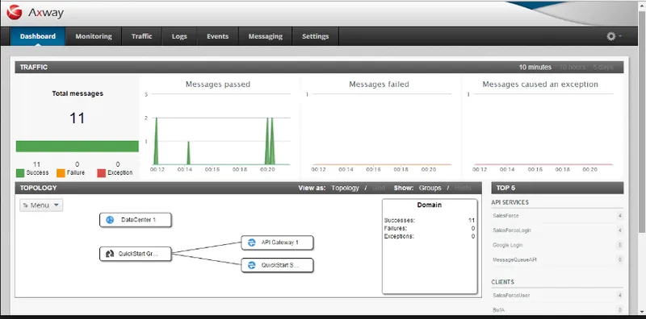
Task: Click the Messages passed chart title
Action: (217, 85)
